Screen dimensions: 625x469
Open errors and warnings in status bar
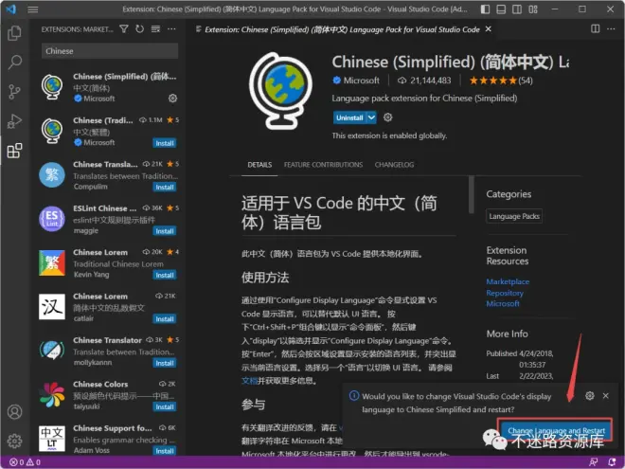pos(25,462)
